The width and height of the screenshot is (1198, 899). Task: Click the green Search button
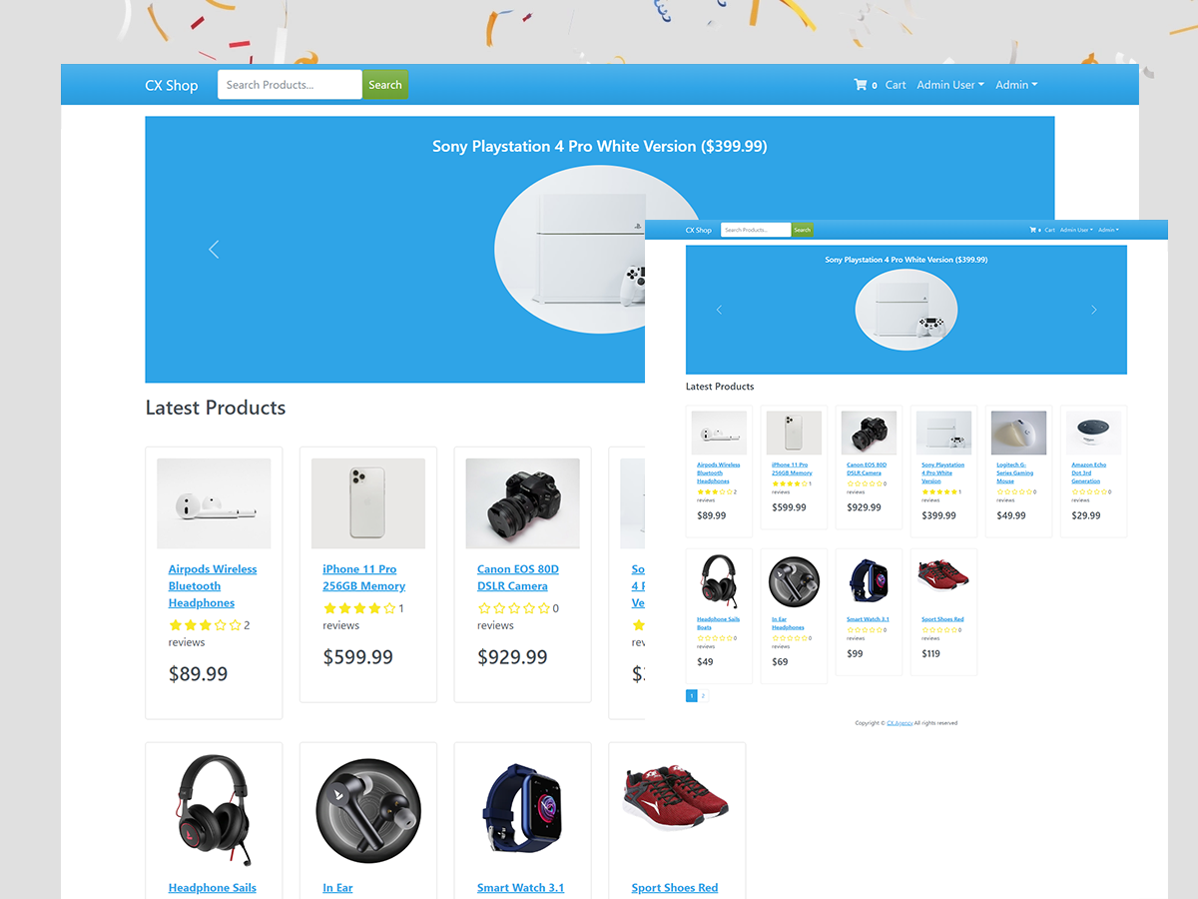pyautogui.click(x=385, y=85)
